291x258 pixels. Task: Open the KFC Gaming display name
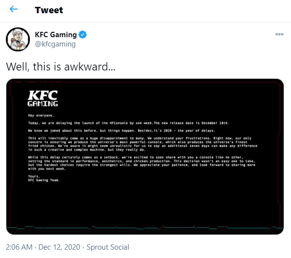(56, 34)
